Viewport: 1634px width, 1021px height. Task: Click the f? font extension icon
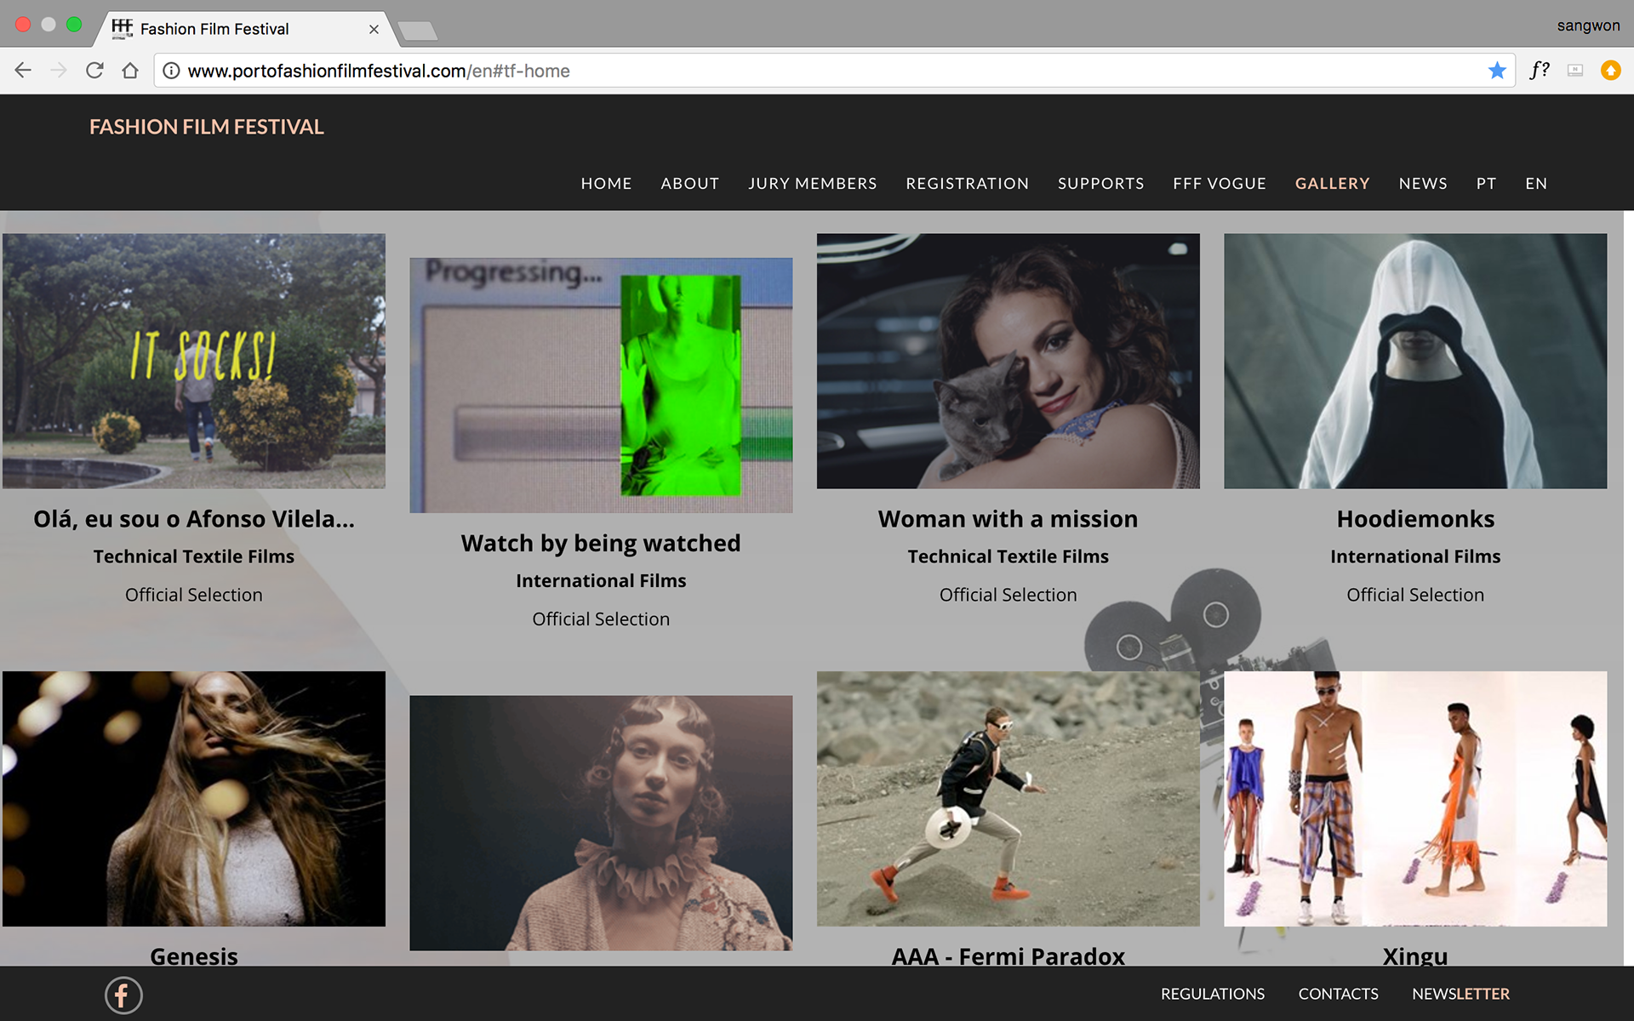pos(1539,71)
